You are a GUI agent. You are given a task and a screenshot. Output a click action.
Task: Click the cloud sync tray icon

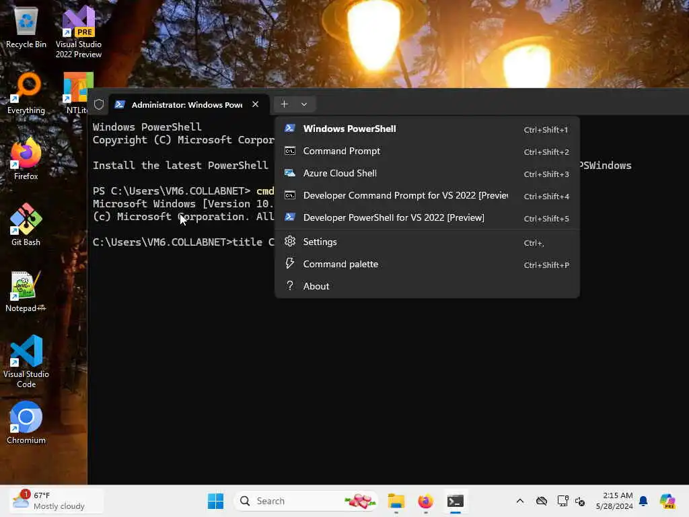tap(542, 501)
